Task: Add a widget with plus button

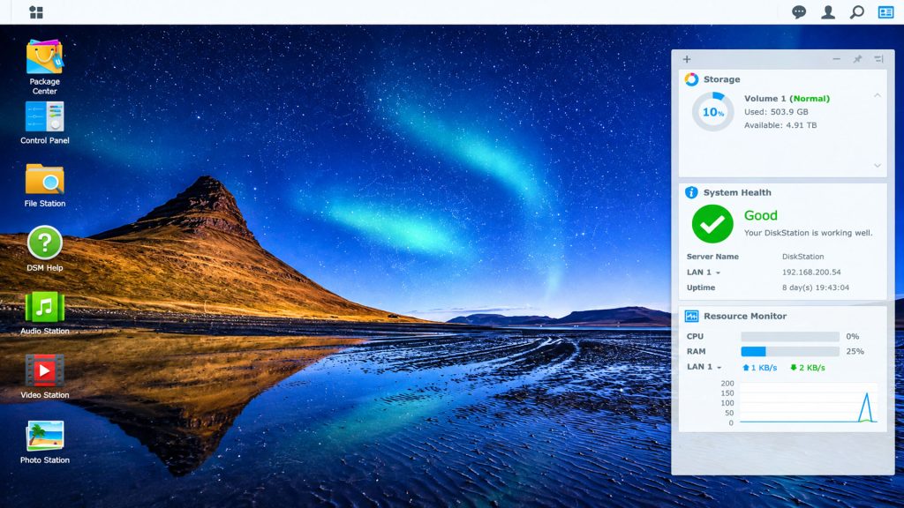Action: [x=687, y=59]
